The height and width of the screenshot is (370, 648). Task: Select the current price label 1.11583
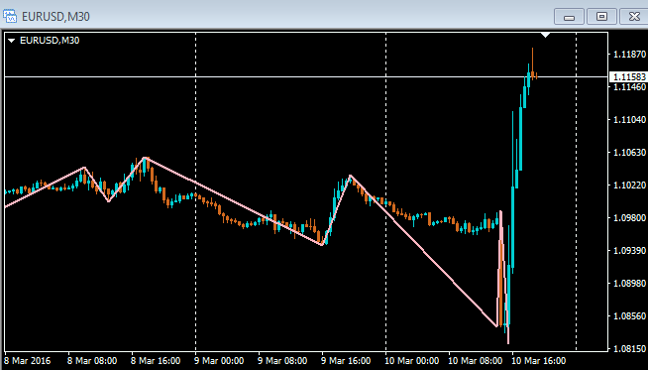629,77
